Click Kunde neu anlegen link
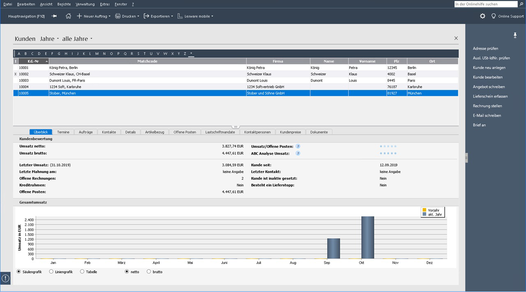Screen dimensions: 526x292 (x=489, y=67)
